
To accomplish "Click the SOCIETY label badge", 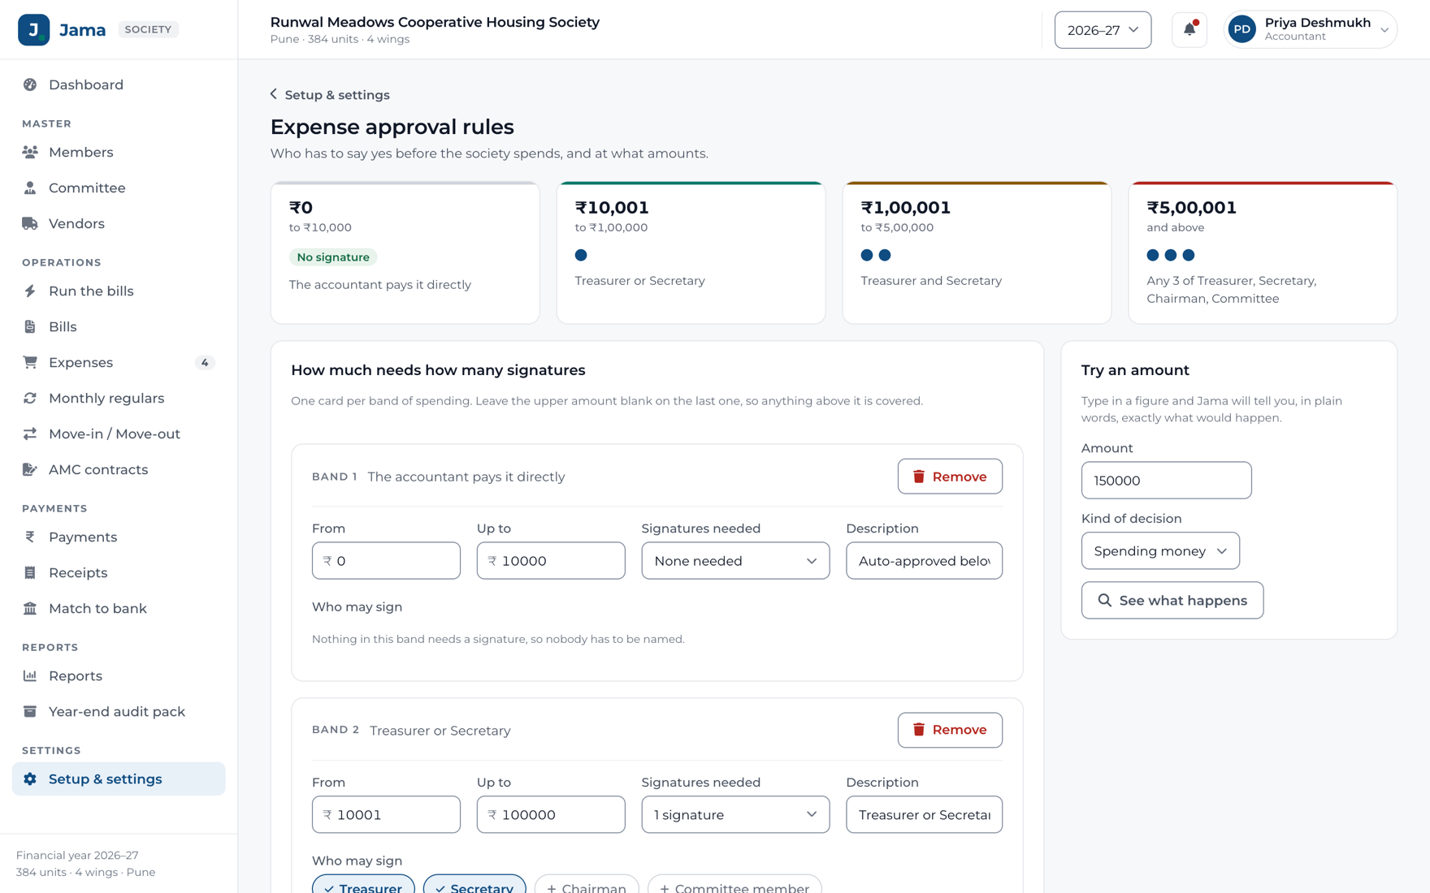I will (148, 29).
